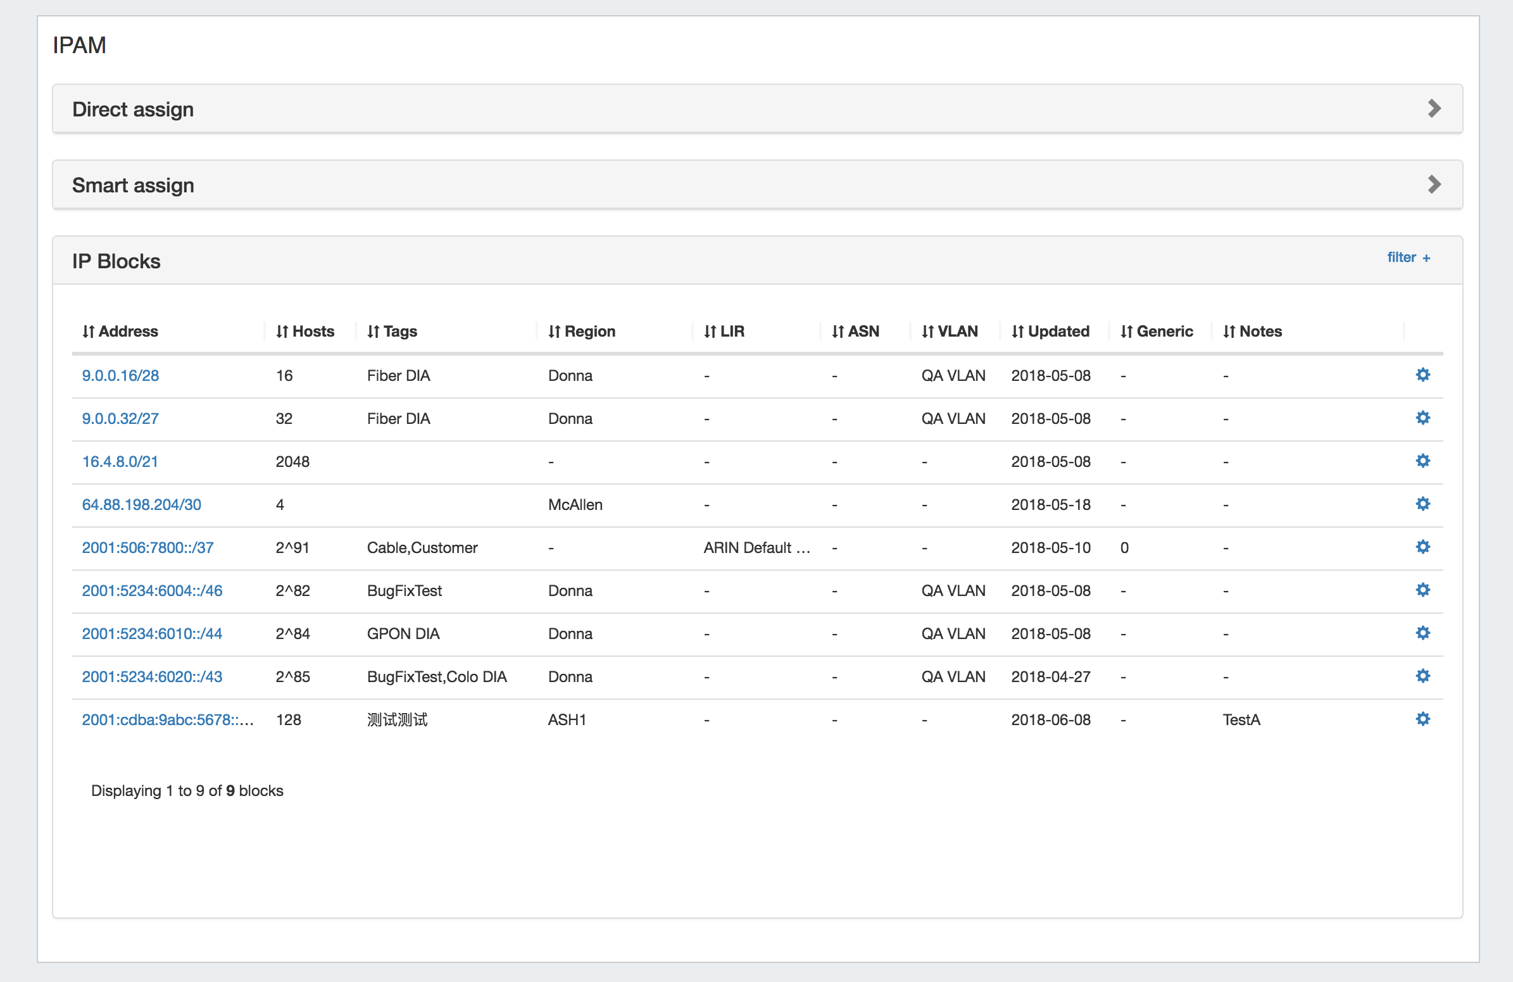
Task: Expand the Smart assign panel chevron
Action: point(1433,185)
